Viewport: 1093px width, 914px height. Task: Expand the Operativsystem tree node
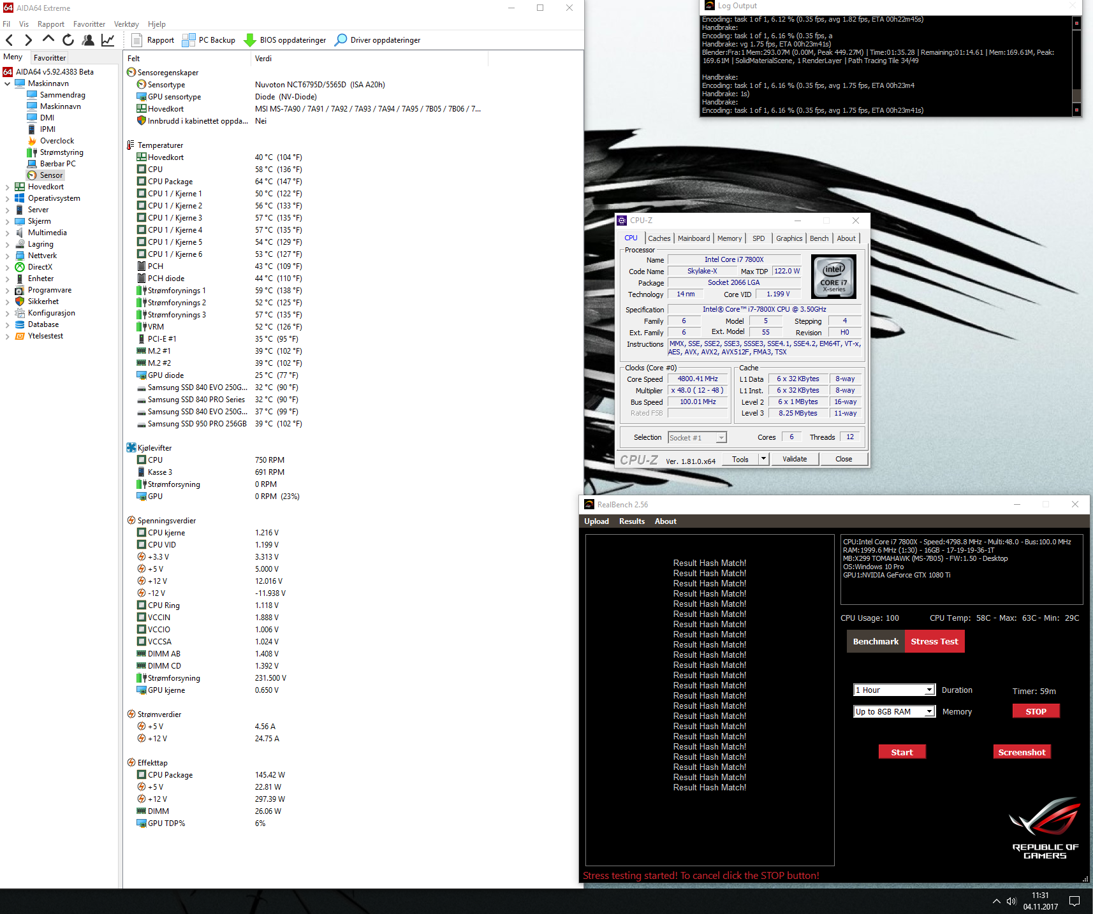[7, 198]
